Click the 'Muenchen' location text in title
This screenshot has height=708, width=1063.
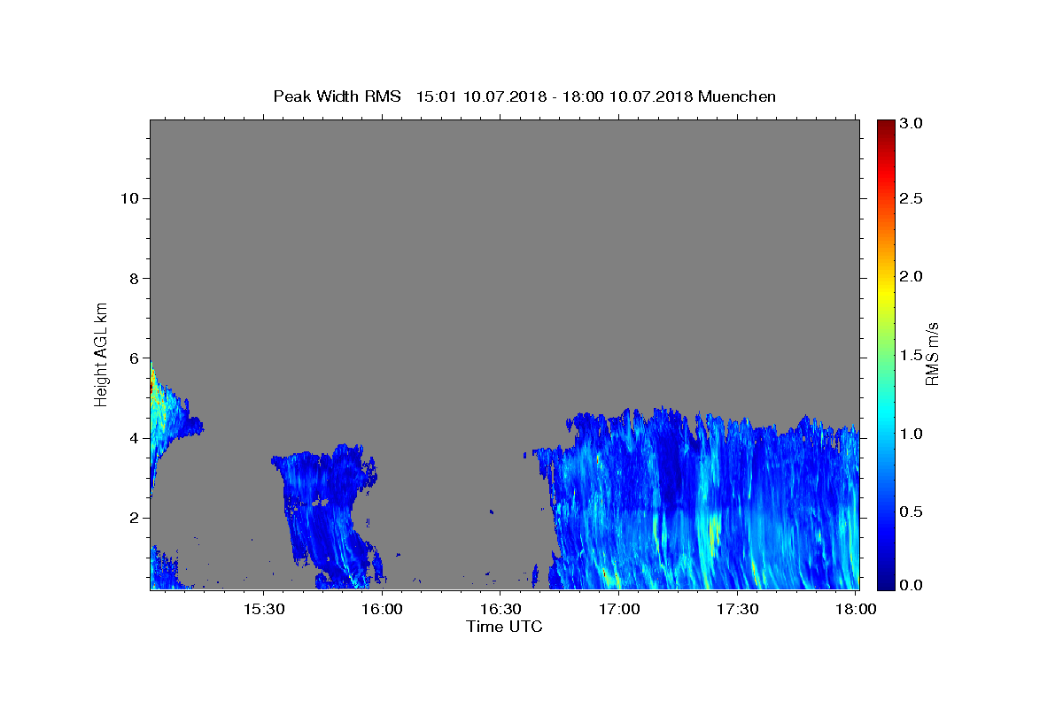pos(737,96)
